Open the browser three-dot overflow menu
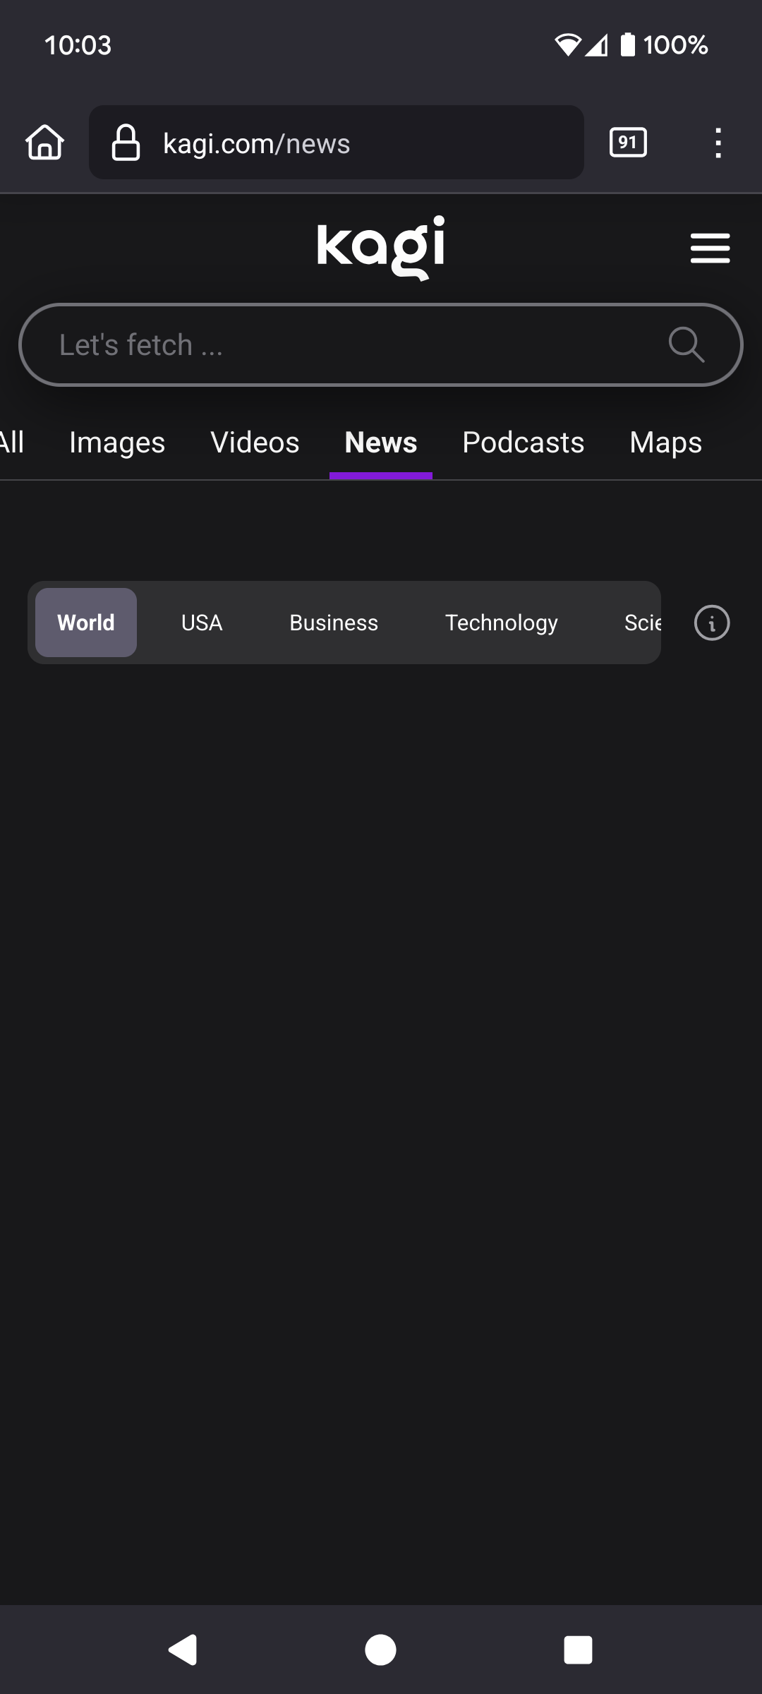 click(x=718, y=143)
